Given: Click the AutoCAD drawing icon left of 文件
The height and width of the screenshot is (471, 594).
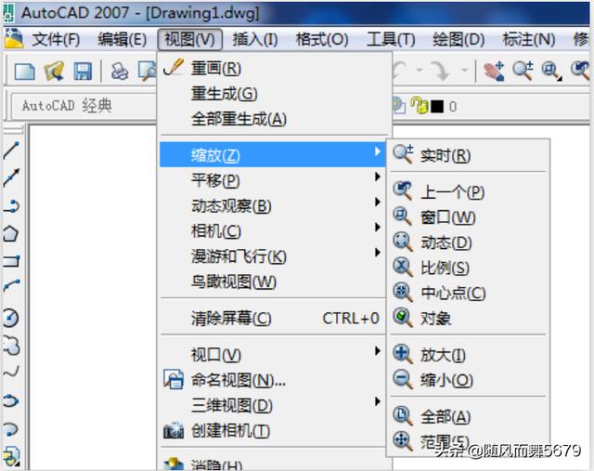Looking at the screenshot, I should click(14, 39).
